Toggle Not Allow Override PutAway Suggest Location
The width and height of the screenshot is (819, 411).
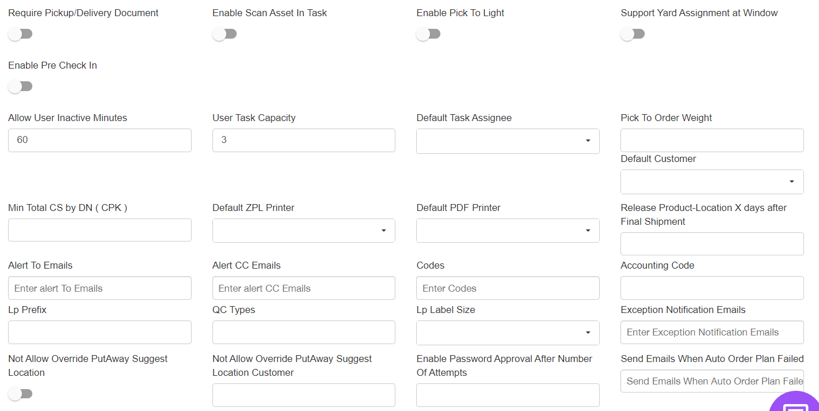(20, 394)
